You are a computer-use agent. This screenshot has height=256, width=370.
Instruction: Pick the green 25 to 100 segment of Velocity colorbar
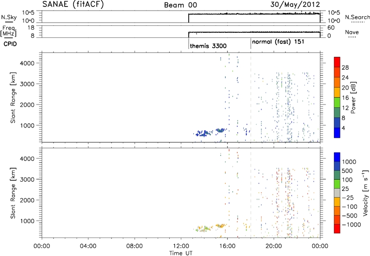point(337,184)
